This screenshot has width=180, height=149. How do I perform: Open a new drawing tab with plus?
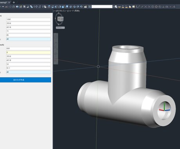[14, 2]
